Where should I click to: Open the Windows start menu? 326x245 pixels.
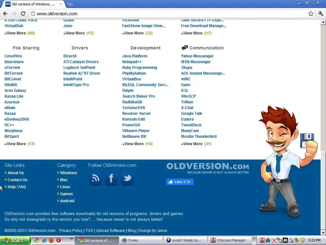click(x=15, y=240)
